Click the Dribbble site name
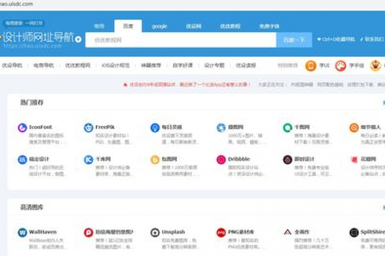 tap(239, 159)
